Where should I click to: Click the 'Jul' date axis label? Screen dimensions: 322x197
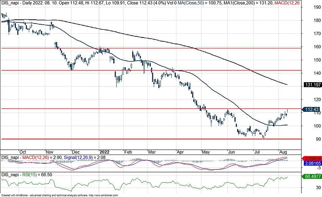click(257, 152)
